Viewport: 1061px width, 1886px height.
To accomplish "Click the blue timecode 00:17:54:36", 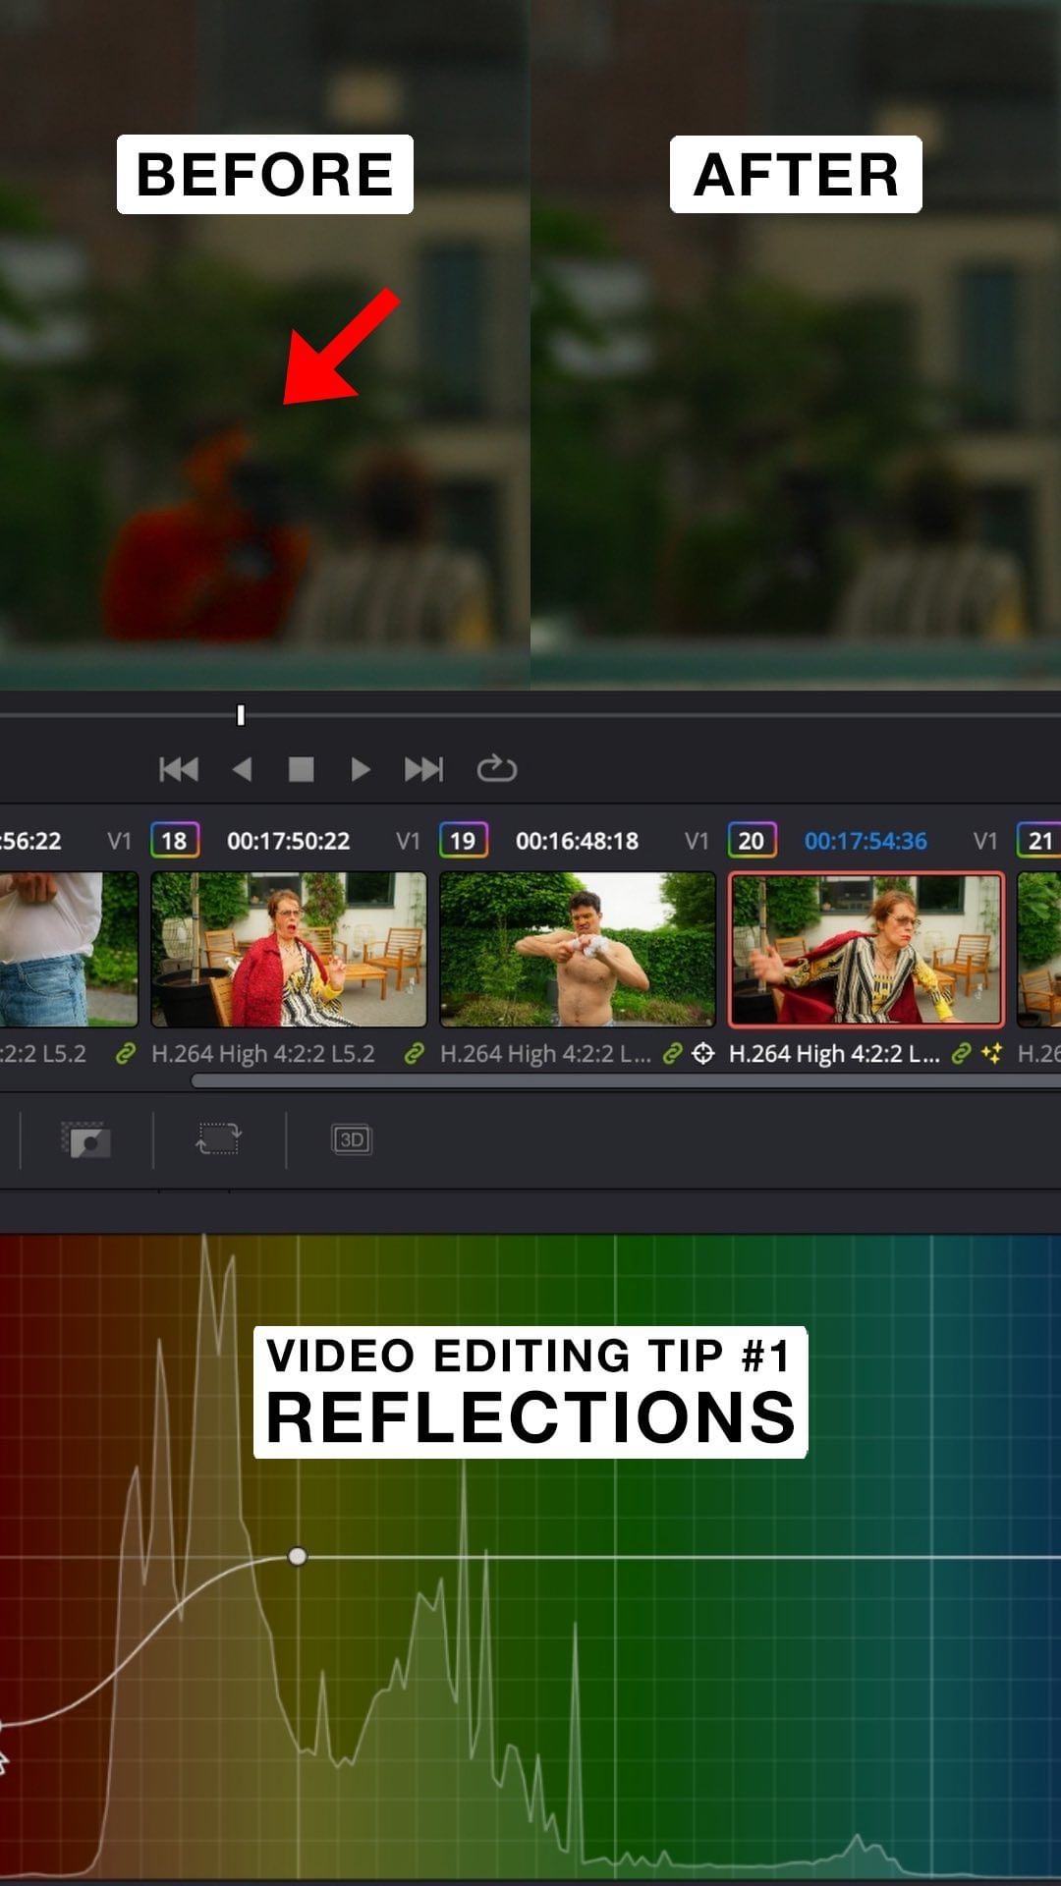I will [x=866, y=841].
